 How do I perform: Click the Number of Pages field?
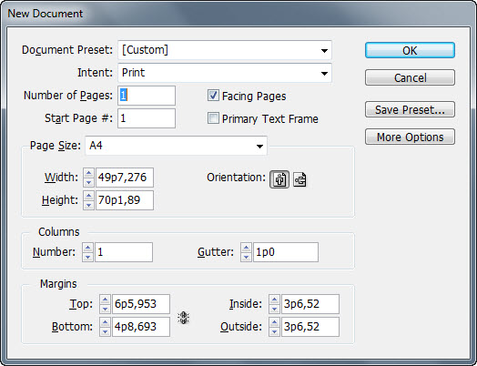147,96
